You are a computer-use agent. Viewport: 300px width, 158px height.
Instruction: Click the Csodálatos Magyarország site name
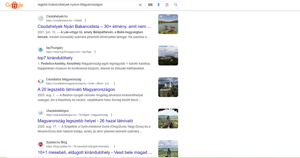pyautogui.click(x=64, y=79)
